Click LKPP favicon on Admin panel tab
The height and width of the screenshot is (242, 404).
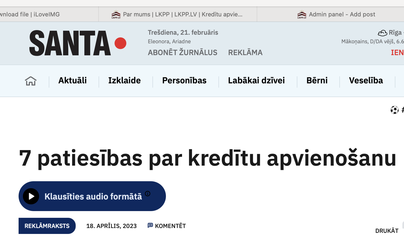click(302, 15)
